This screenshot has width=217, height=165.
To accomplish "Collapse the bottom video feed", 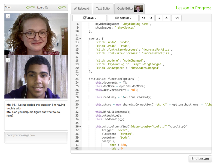I will point(8,60).
